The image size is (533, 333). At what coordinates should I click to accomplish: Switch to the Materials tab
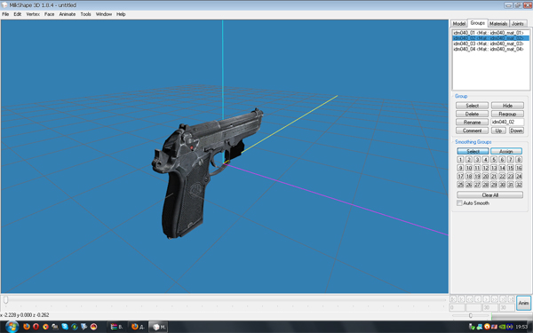498,23
